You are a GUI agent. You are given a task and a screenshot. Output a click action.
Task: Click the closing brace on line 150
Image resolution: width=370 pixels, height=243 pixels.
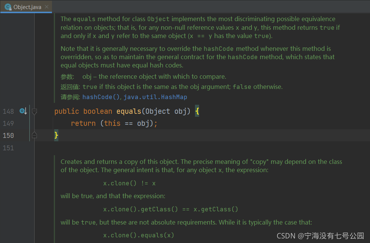coord(56,135)
